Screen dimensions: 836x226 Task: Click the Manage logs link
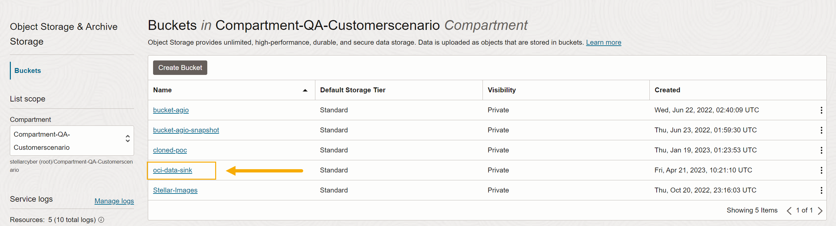(114, 201)
